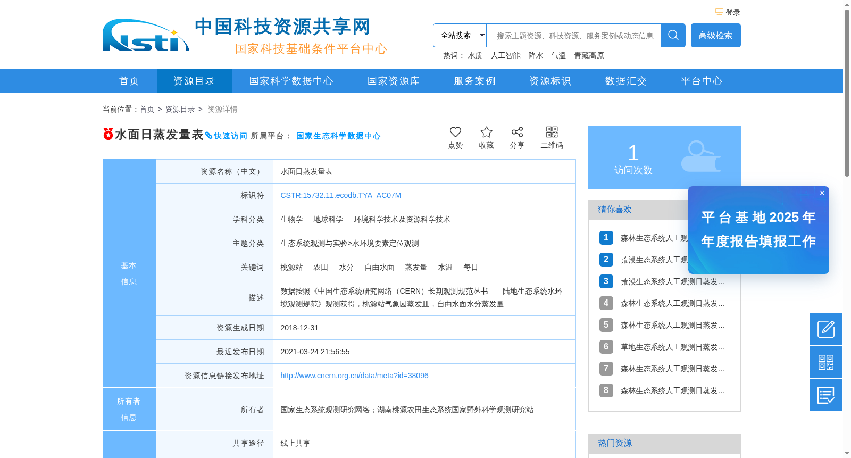Click the magnifier search button
Screen dimensions: 851x458
tap(673, 35)
